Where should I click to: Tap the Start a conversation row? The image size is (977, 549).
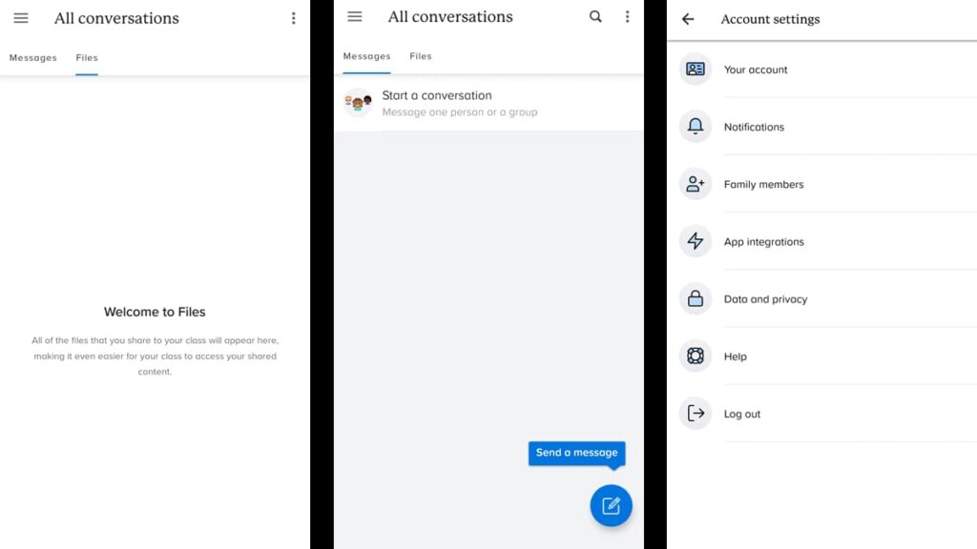coord(459,103)
